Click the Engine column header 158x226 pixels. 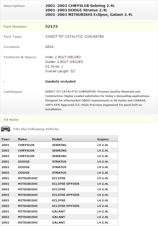(103, 139)
